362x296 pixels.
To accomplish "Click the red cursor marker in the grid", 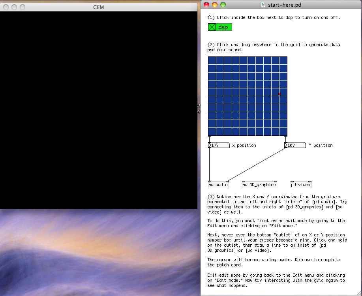I will pos(279,94).
